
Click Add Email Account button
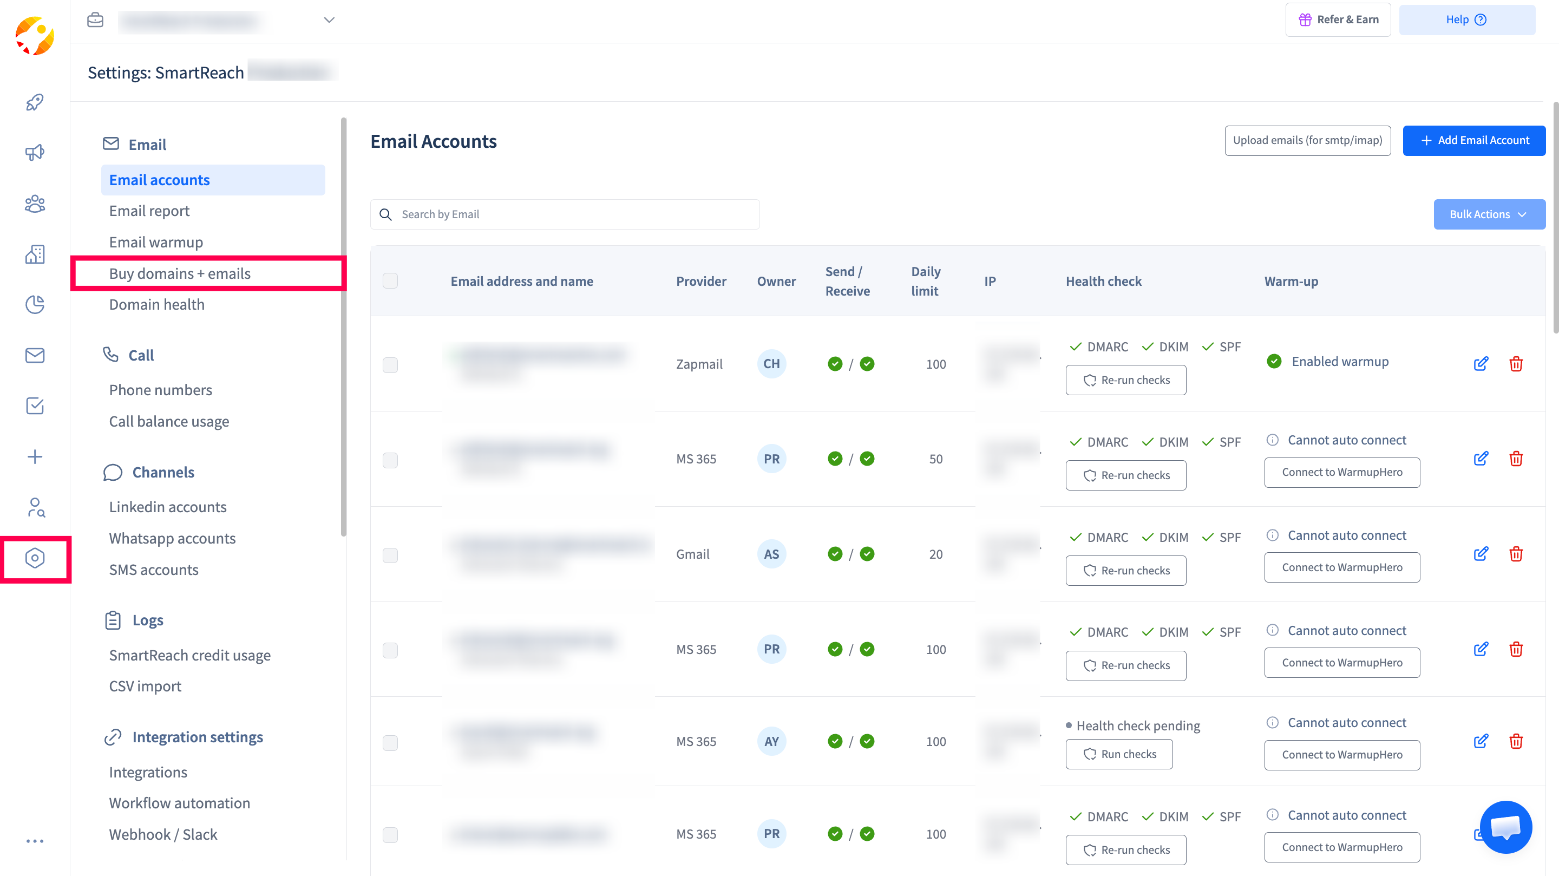click(1473, 140)
